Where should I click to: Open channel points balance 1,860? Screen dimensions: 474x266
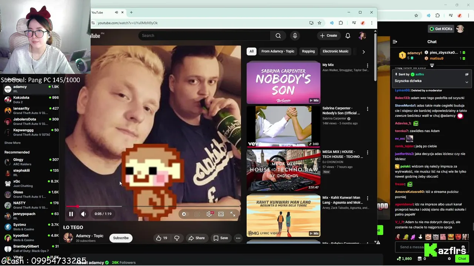(x=404, y=259)
